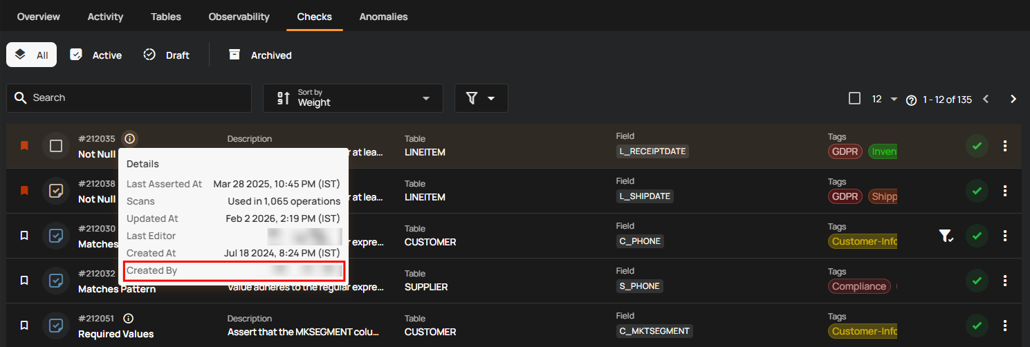Click the info icon beside check #212035
The width and height of the screenshot is (1030, 347).
129,139
